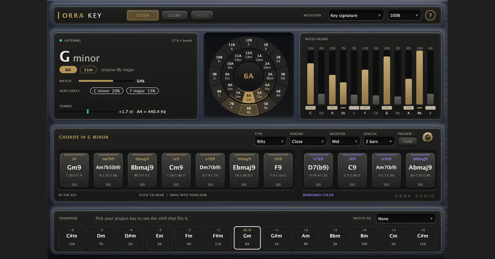Toggle the A note key under Notes Heard
The width and height of the screenshot is (495, 259).
(408, 108)
